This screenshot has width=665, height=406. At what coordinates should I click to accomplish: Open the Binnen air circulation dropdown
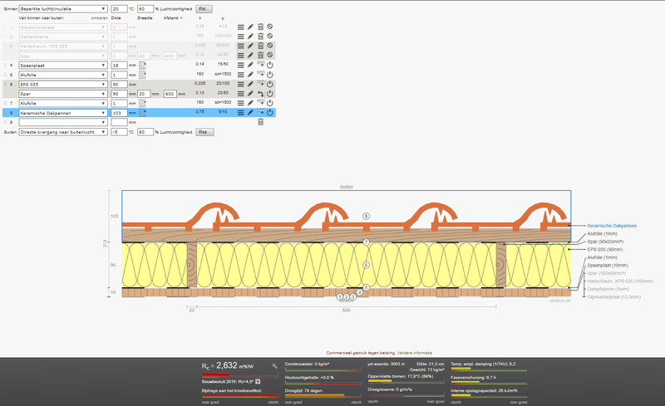click(x=62, y=8)
